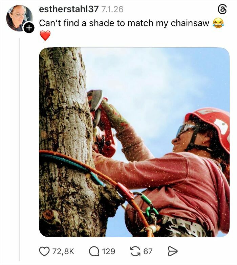The image size is (237, 265).
Task: Open comments with the speech bubble icon
Action: (x=94, y=251)
